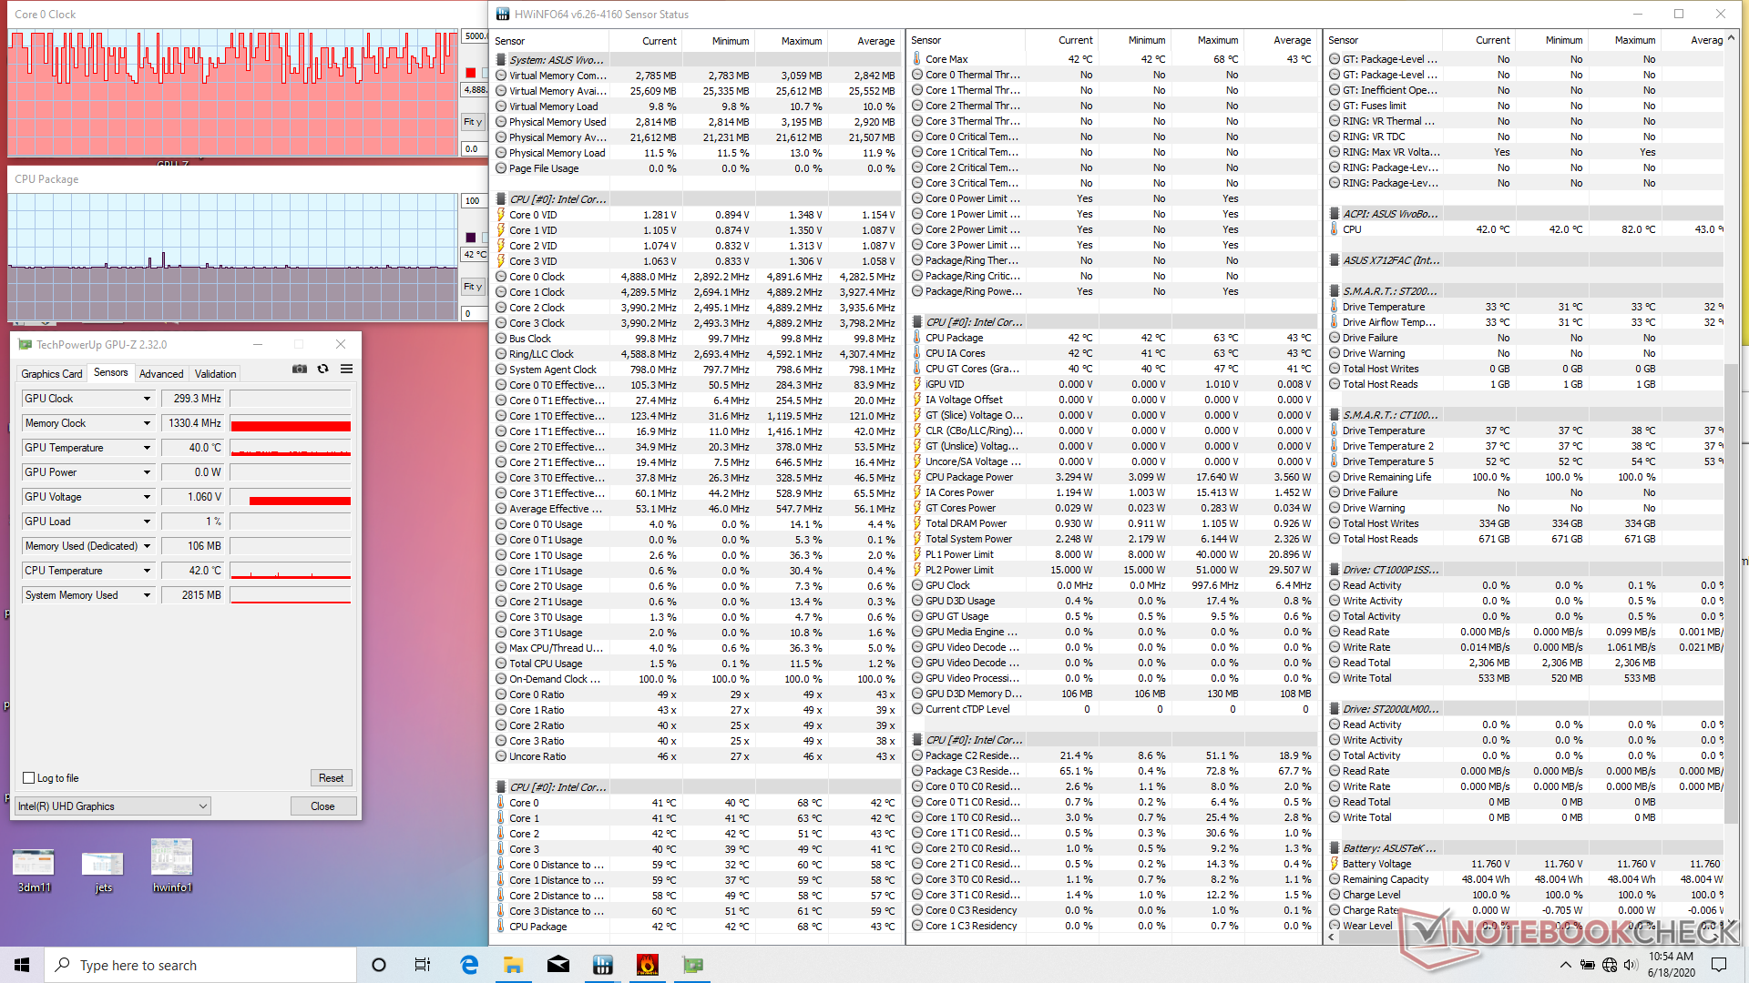
Task: Click the GPU-Z refresh icon
Action: 322,369
